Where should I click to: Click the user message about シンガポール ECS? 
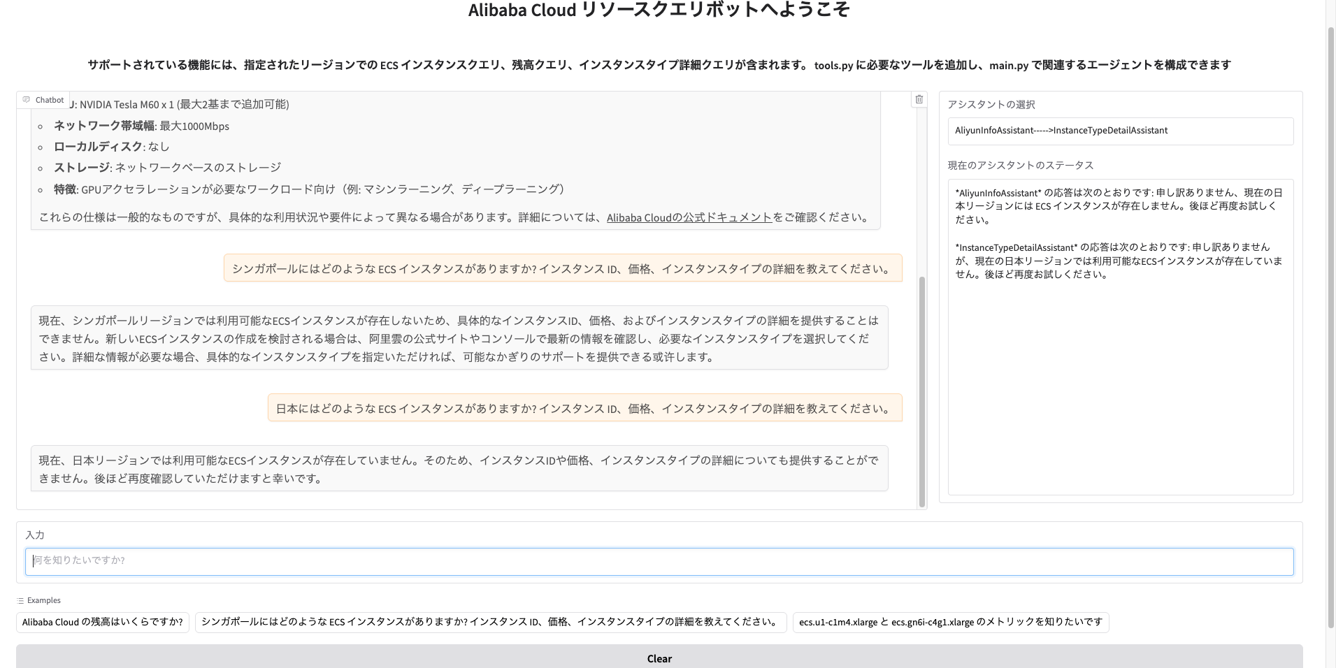[562, 268]
